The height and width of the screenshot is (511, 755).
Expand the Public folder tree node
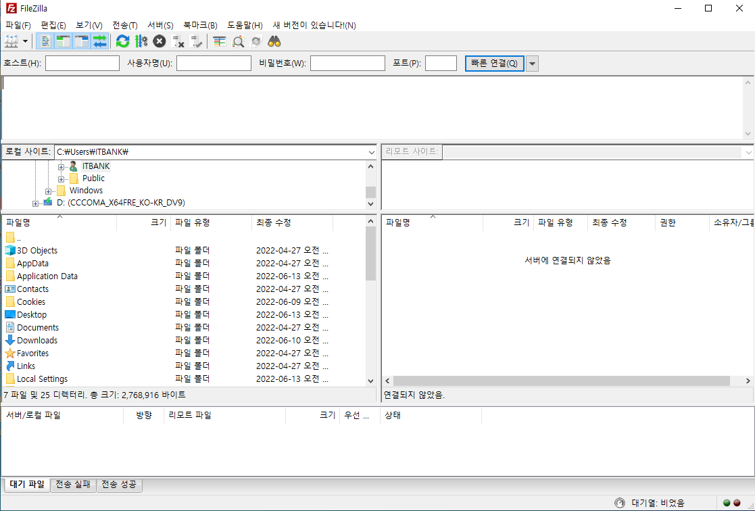61,179
